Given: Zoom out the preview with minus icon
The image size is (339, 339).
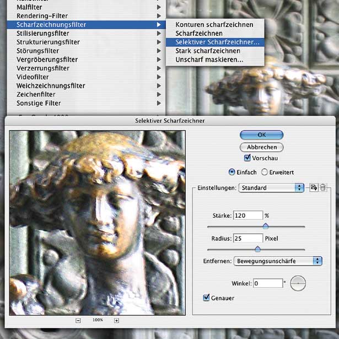Looking at the screenshot, I should (x=78, y=320).
